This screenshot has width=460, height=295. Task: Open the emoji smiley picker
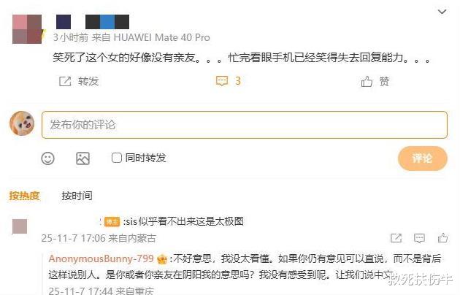tap(47, 158)
